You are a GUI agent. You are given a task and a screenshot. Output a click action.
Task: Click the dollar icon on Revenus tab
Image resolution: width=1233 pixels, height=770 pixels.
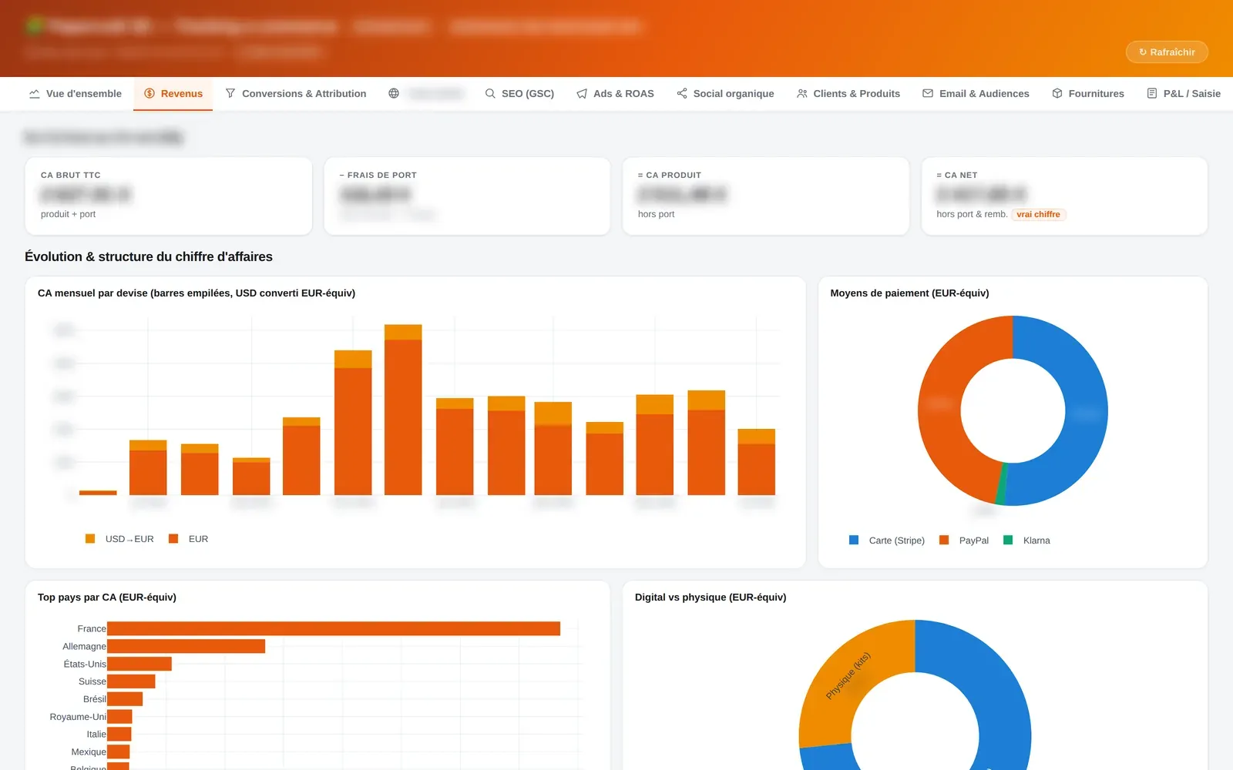[150, 93]
